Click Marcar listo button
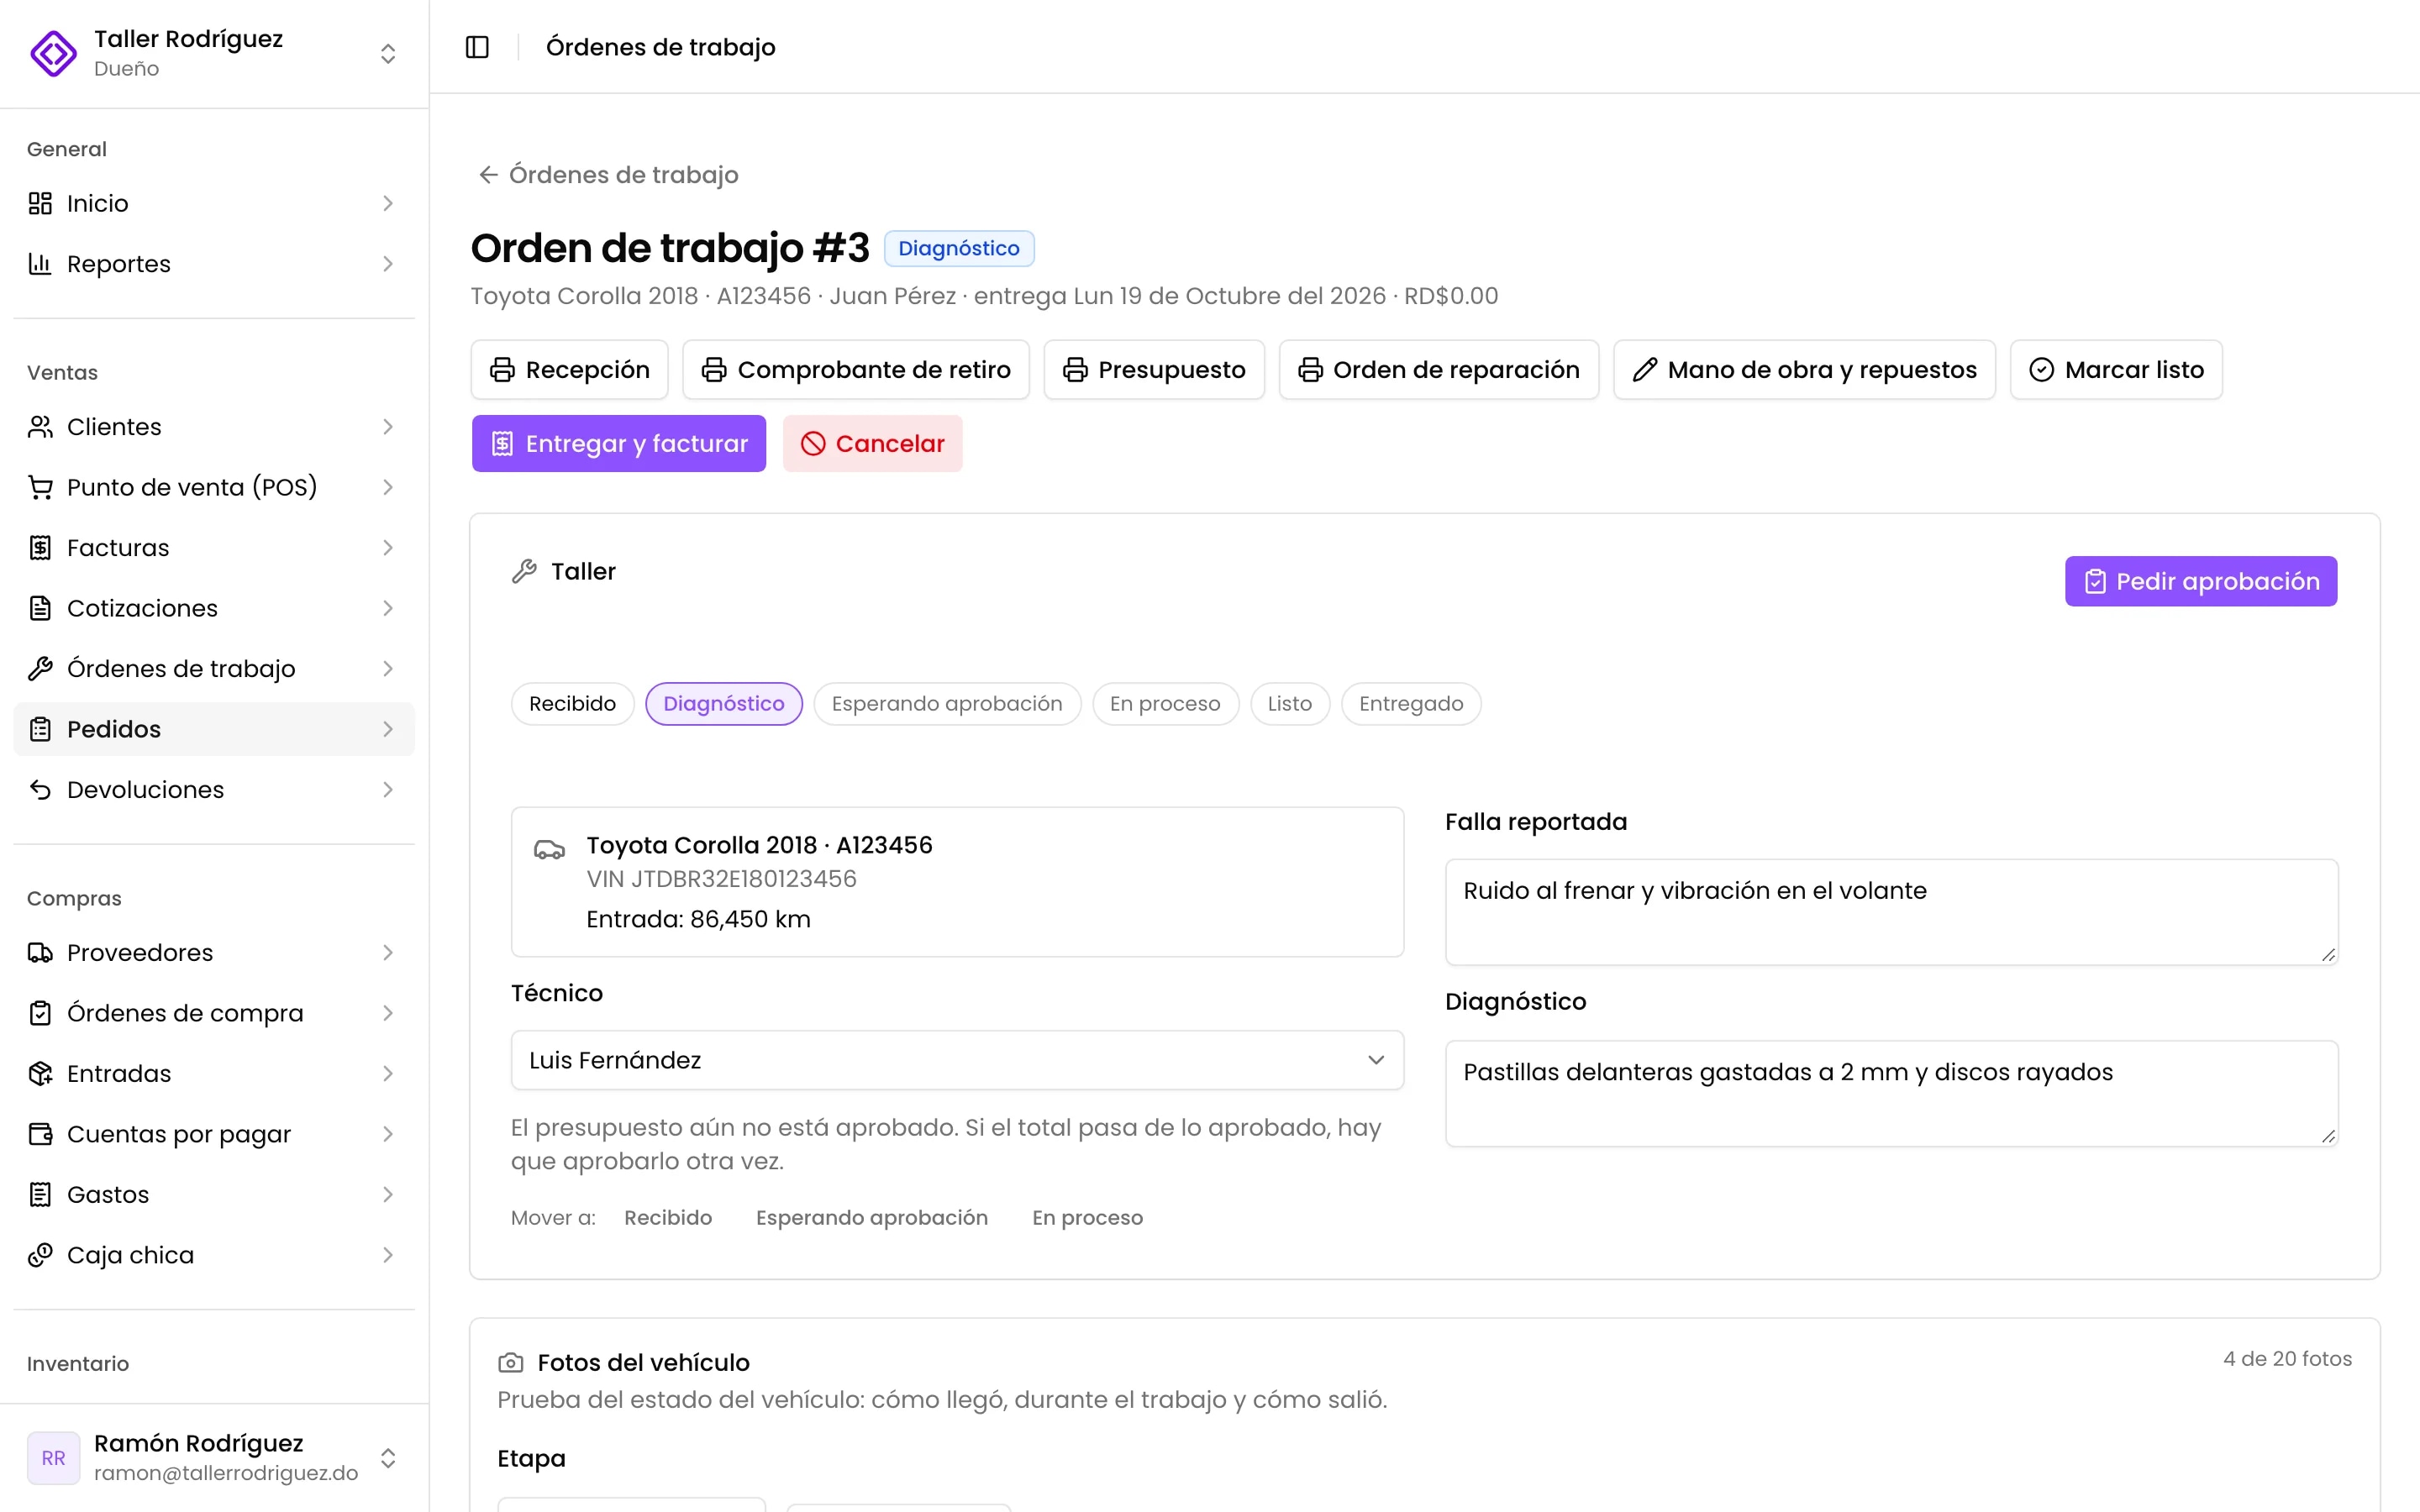The height and width of the screenshot is (1512, 2420). click(2116, 370)
